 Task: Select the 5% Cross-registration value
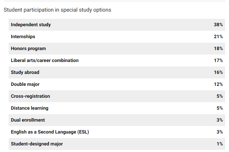(220, 96)
